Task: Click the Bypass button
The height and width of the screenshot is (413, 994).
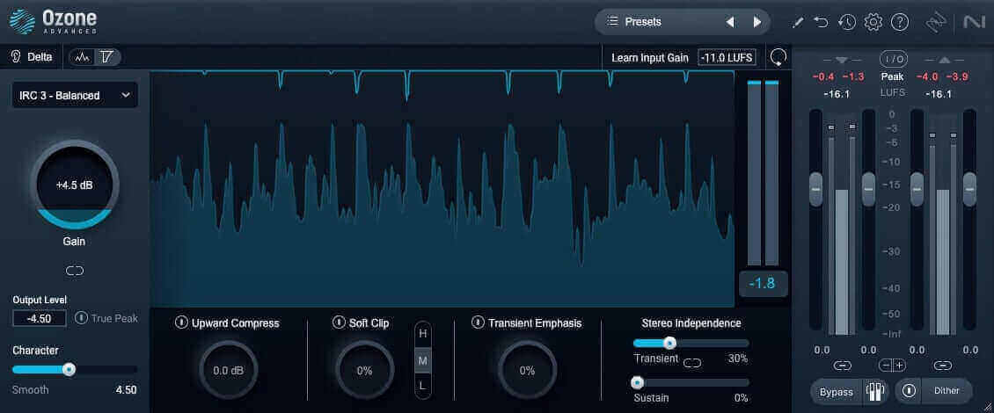Action: coord(837,391)
